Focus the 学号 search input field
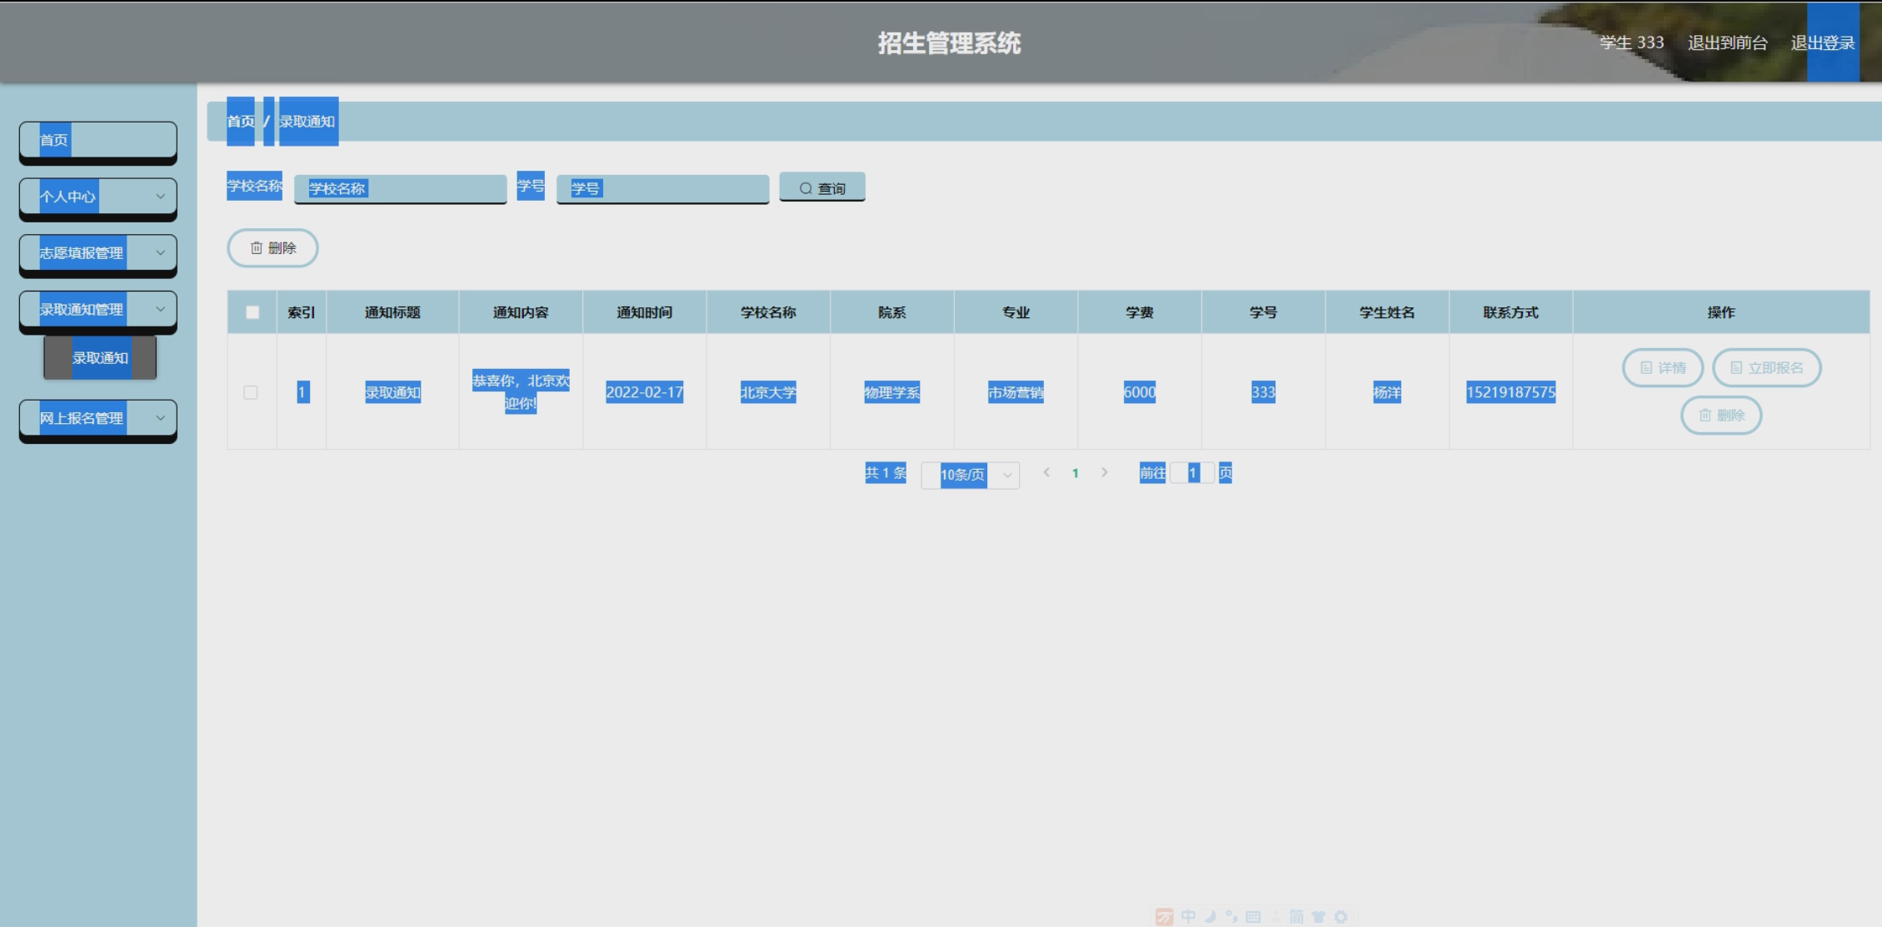The width and height of the screenshot is (1882, 927). (662, 189)
